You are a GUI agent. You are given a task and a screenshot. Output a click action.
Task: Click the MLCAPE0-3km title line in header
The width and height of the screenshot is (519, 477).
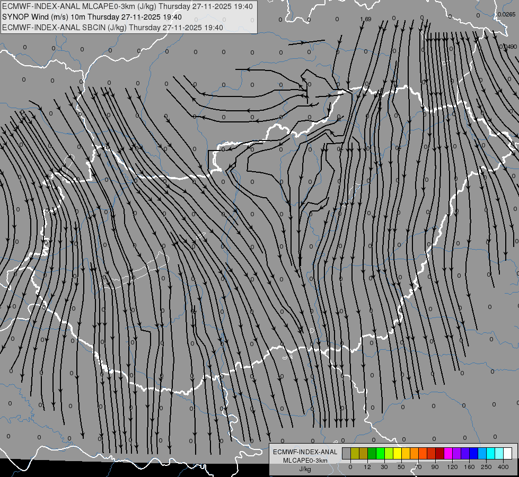(127, 6)
